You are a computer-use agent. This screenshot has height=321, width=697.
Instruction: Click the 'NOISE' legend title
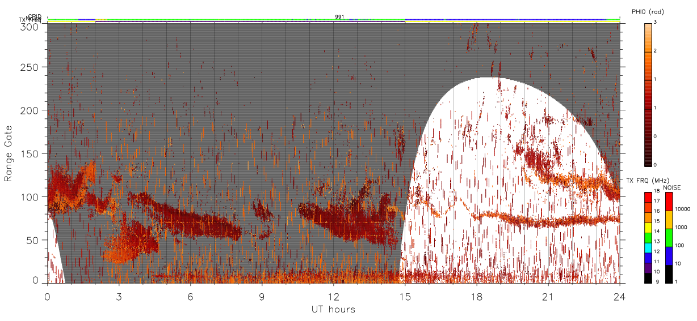[x=672, y=187]
